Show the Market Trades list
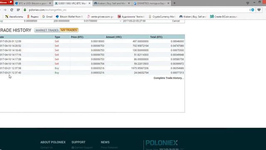Image resolution: width=266 pixels, height=150 pixels. (x=47, y=30)
